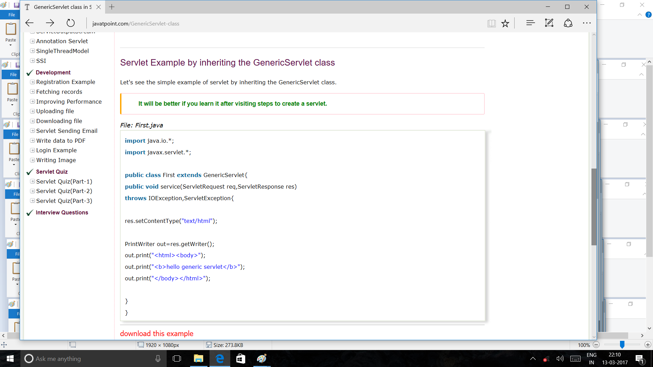Add page to favorites star
The height and width of the screenshot is (367, 653).
click(x=505, y=23)
